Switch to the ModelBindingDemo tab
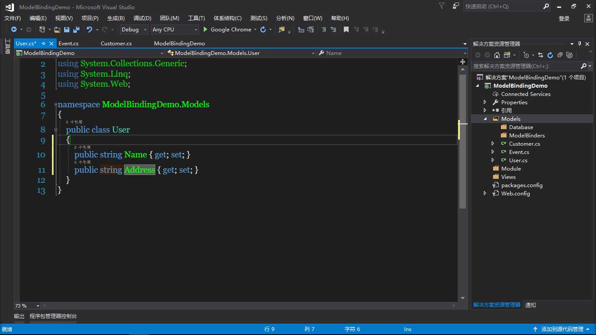 coord(179,44)
